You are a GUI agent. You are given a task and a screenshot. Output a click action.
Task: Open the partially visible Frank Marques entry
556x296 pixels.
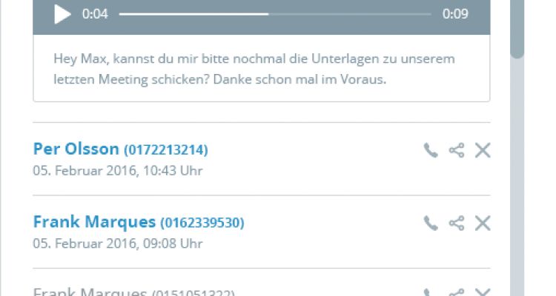pyautogui.click(x=134, y=292)
